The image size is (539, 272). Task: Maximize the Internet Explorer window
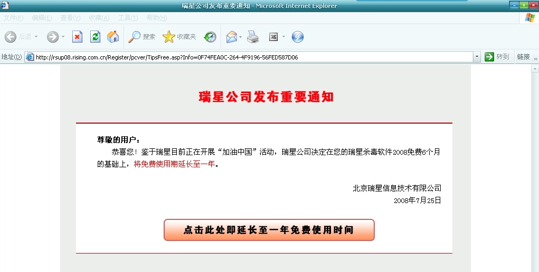pos(524,5)
